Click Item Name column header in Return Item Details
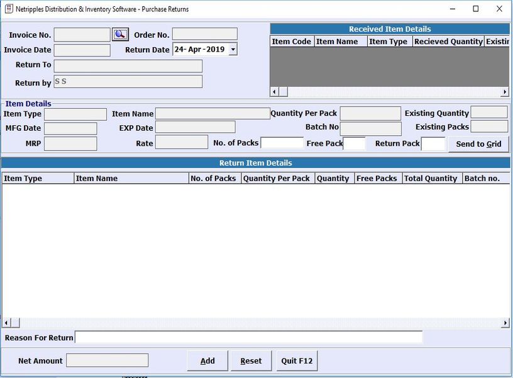This screenshot has width=513, height=378. 131,179
